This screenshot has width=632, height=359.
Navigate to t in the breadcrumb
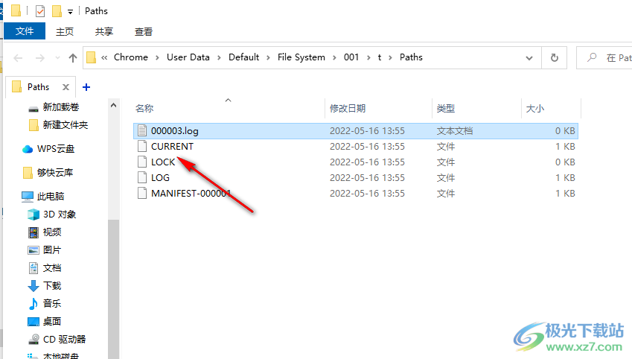pyautogui.click(x=380, y=57)
